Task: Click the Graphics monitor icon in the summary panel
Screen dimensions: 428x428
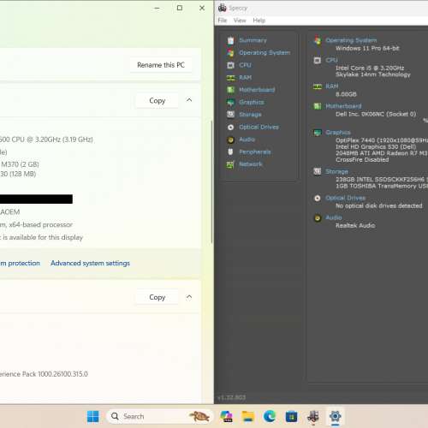Action: tap(318, 133)
